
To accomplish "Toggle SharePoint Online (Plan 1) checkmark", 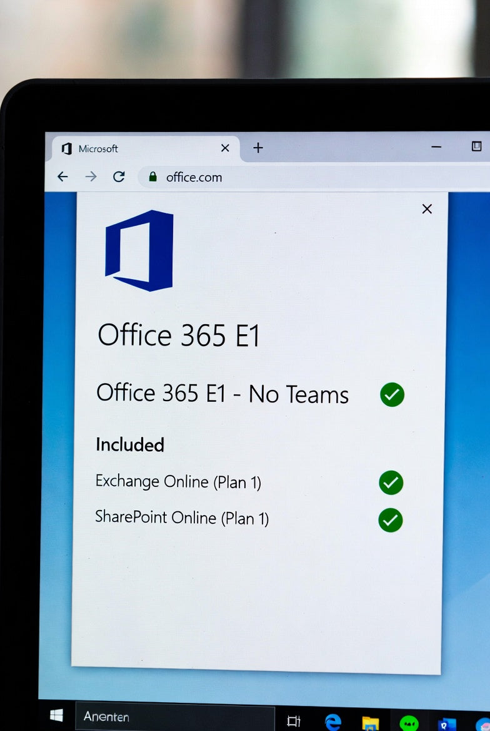I will [391, 520].
